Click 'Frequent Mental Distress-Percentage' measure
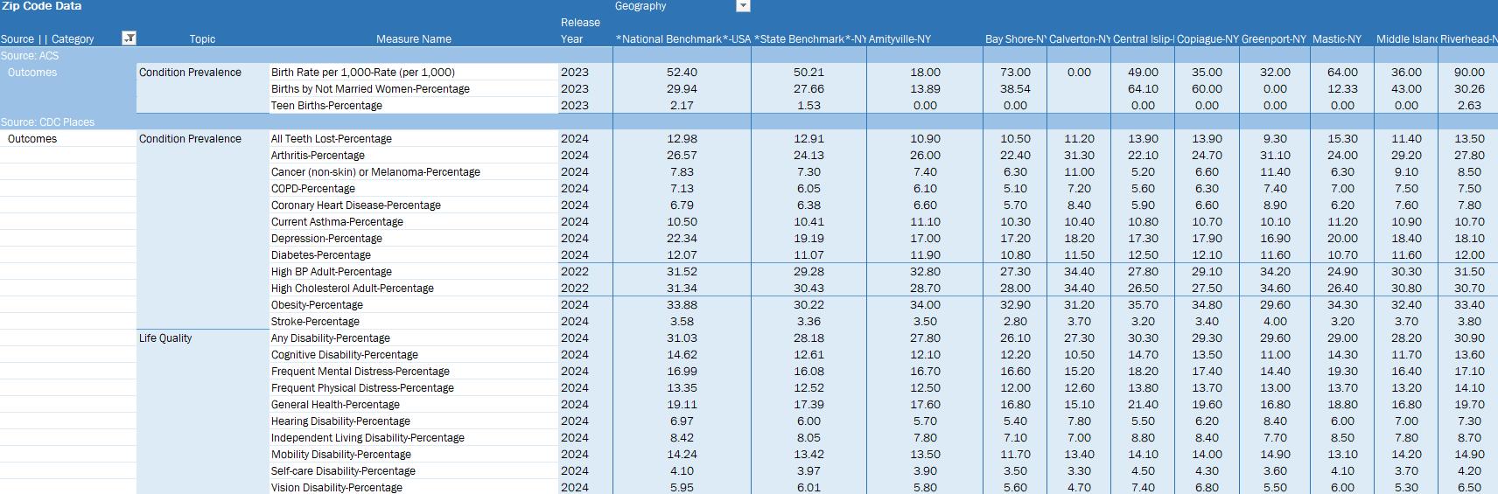This screenshot has height=494, width=1498. [360, 372]
